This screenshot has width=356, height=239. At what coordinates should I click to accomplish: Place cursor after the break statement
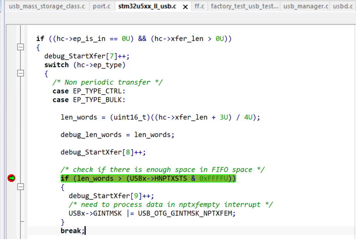pos(86,230)
